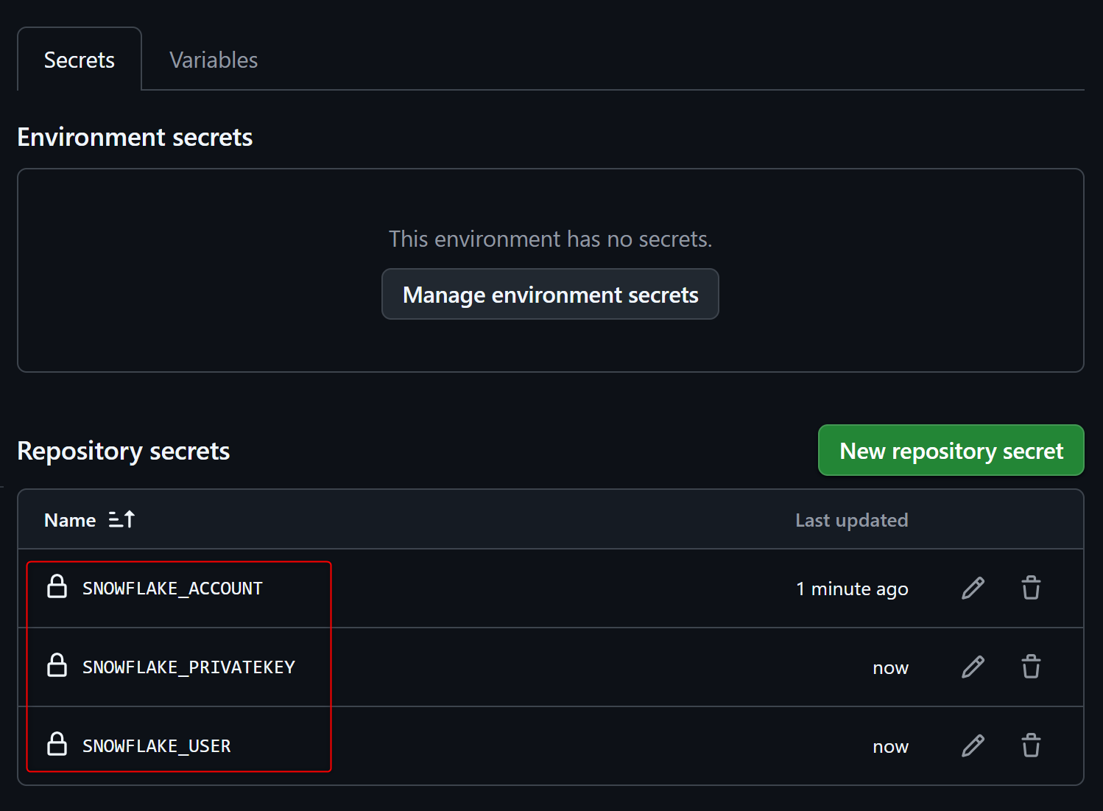Delete the SNOWFLAKE_PRIVATEKEY secret
The width and height of the screenshot is (1103, 811).
point(1031,667)
